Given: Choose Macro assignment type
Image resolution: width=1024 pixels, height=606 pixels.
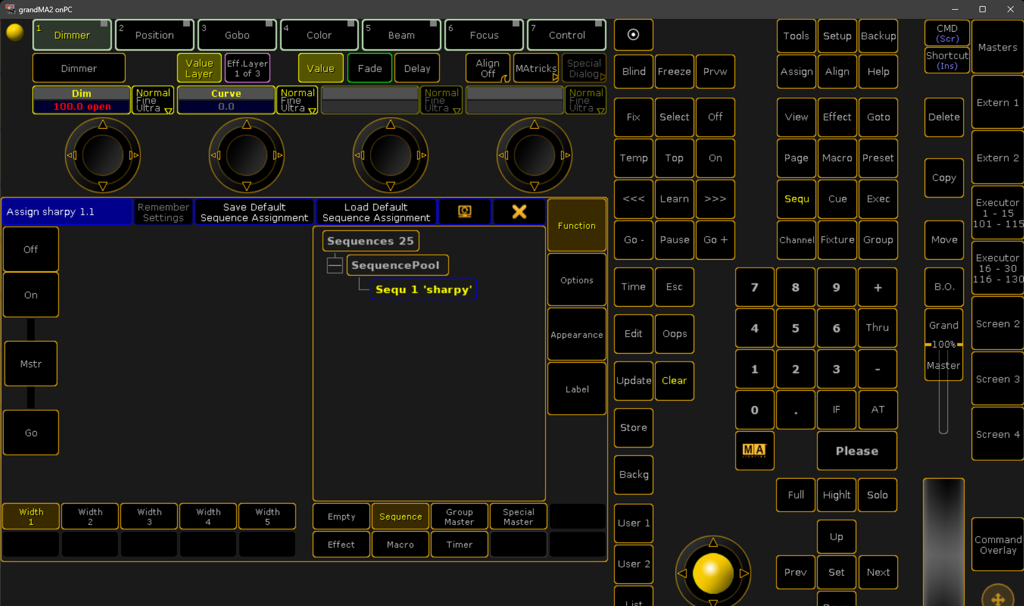Looking at the screenshot, I should (400, 544).
